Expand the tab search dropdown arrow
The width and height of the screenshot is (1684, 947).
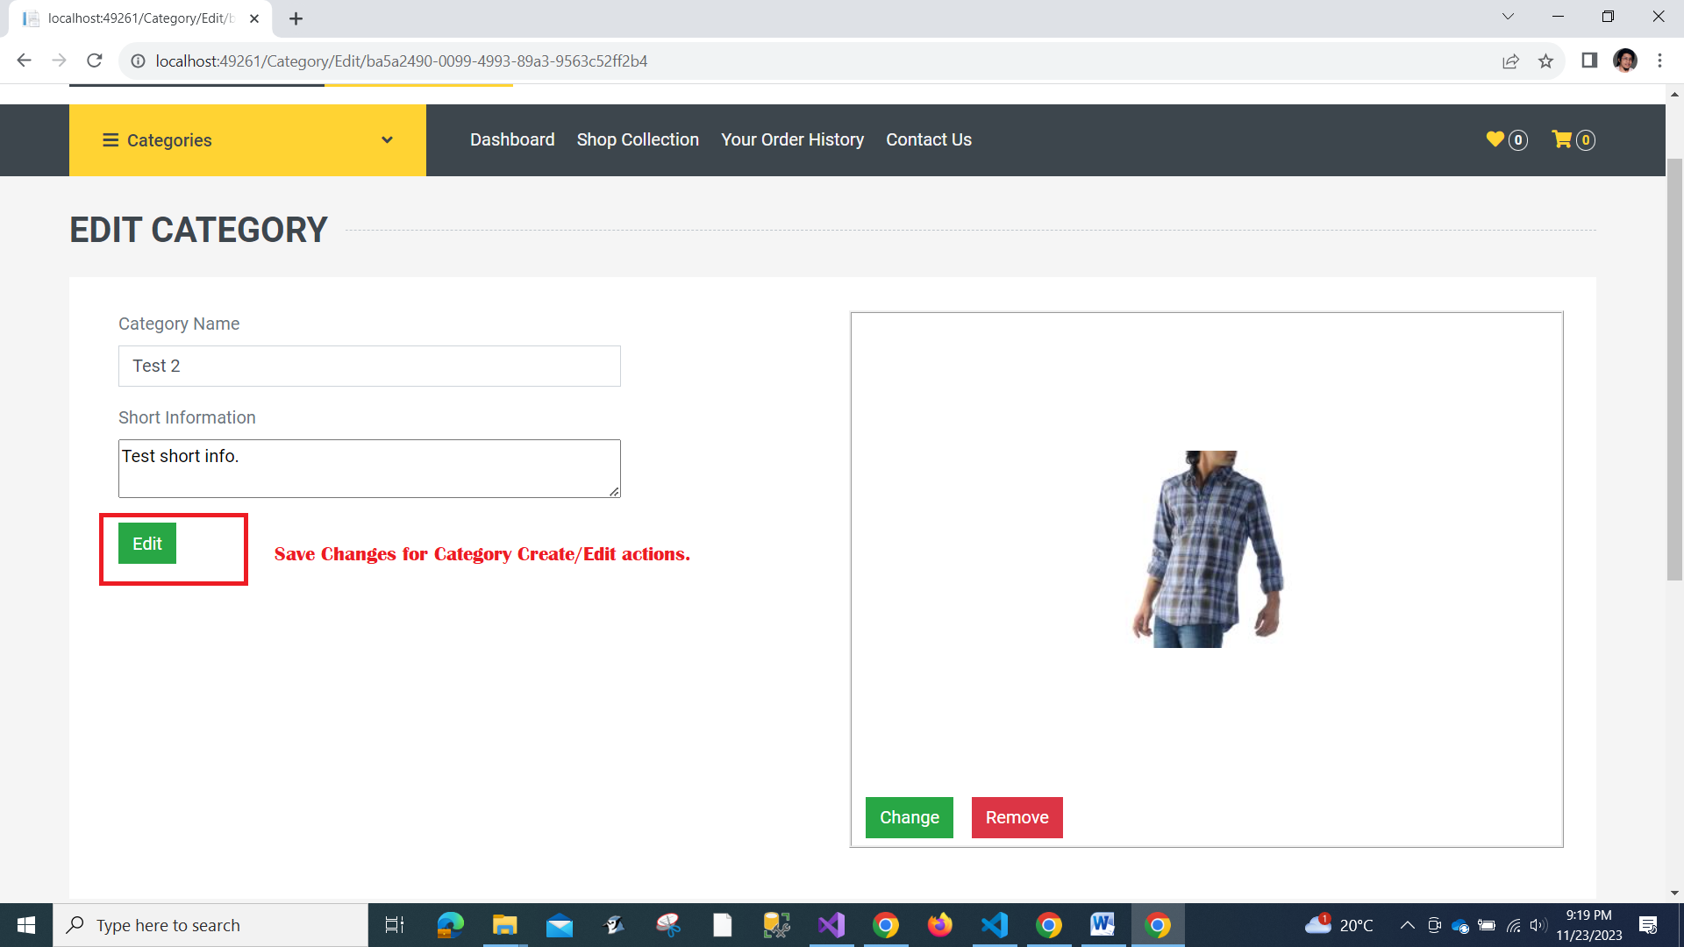(1508, 17)
